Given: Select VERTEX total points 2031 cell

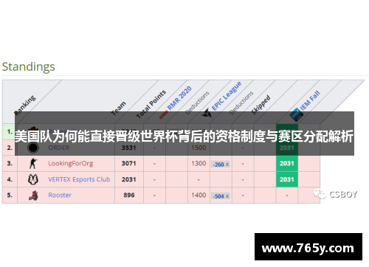Looking at the screenshot, I should coord(129,179).
